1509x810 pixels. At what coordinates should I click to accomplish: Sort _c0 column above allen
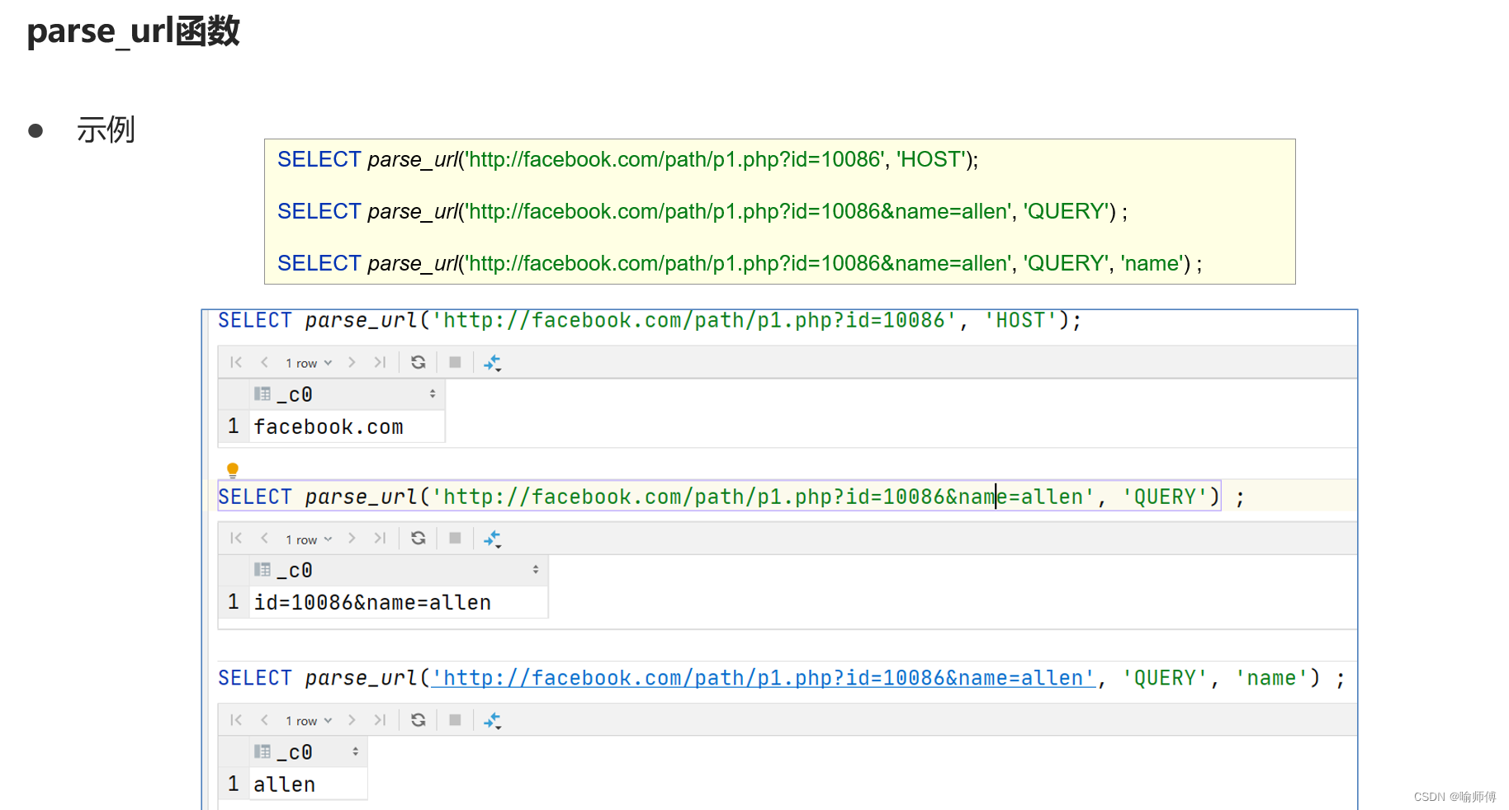click(356, 751)
